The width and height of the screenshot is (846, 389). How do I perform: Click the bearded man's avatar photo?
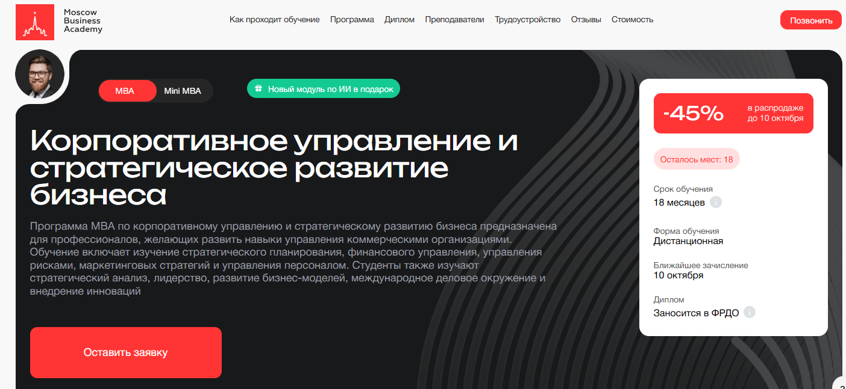40,75
